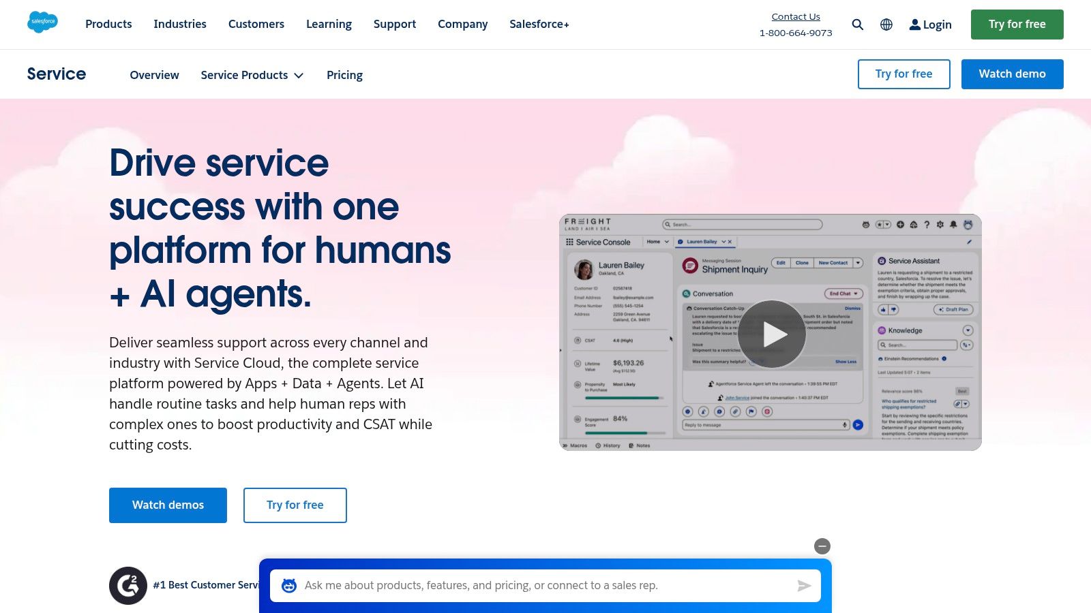The height and width of the screenshot is (613, 1091).
Task: Play the Service Console demo video
Action: click(x=772, y=334)
